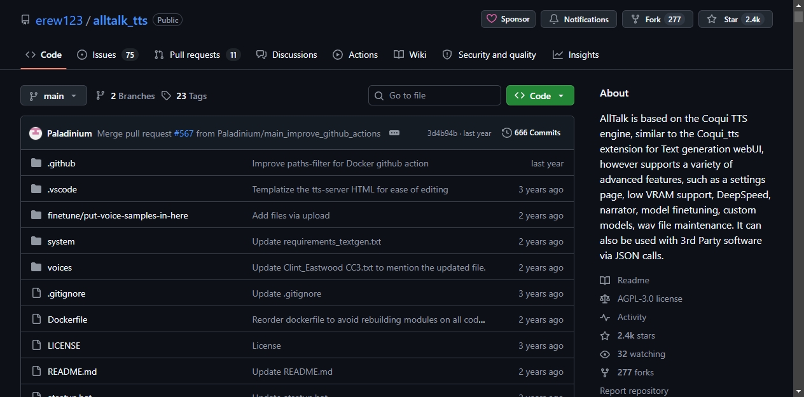The height and width of the screenshot is (397, 804).
Task: Expand the green Code dropdown button
Action: tap(540, 95)
